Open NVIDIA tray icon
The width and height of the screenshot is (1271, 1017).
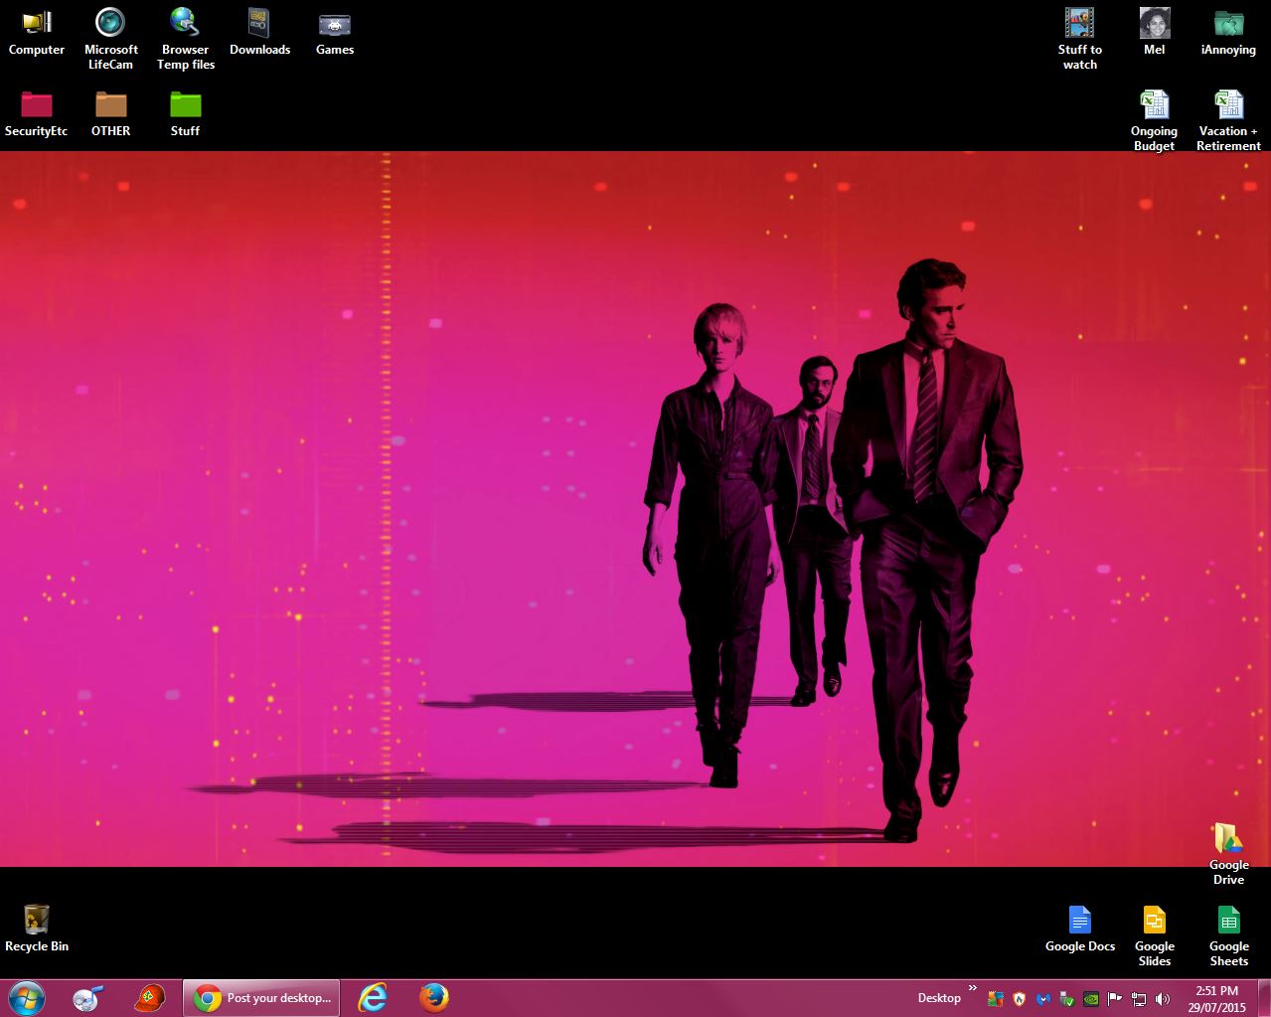(x=1090, y=998)
